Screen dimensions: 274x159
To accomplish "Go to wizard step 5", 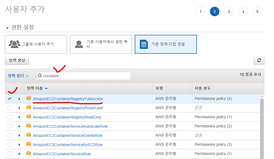I will pos(257,12).
